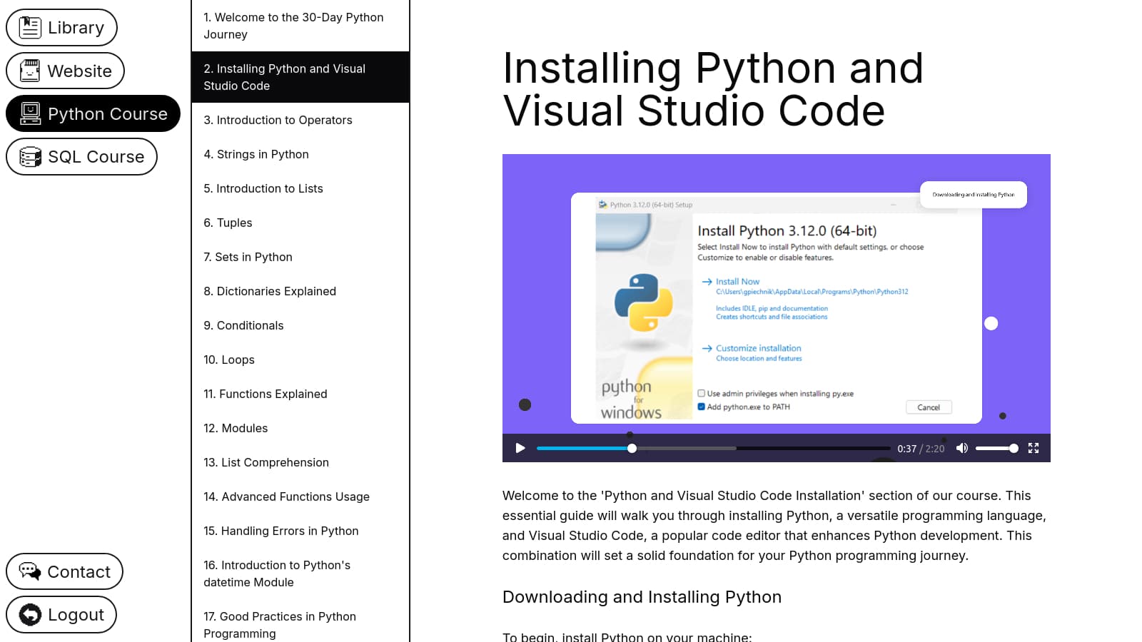Image resolution: width=1142 pixels, height=642 pixels.
Task: Play the video
Action: coord(520,448)
